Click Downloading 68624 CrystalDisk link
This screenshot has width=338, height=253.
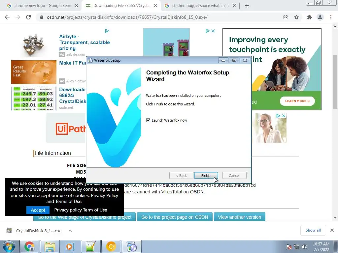tap(73, 95)
